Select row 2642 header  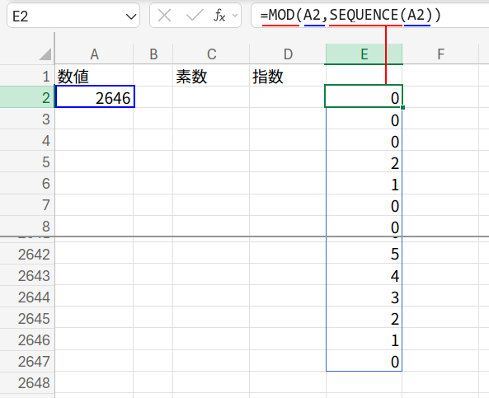click(x=27, y=254)
